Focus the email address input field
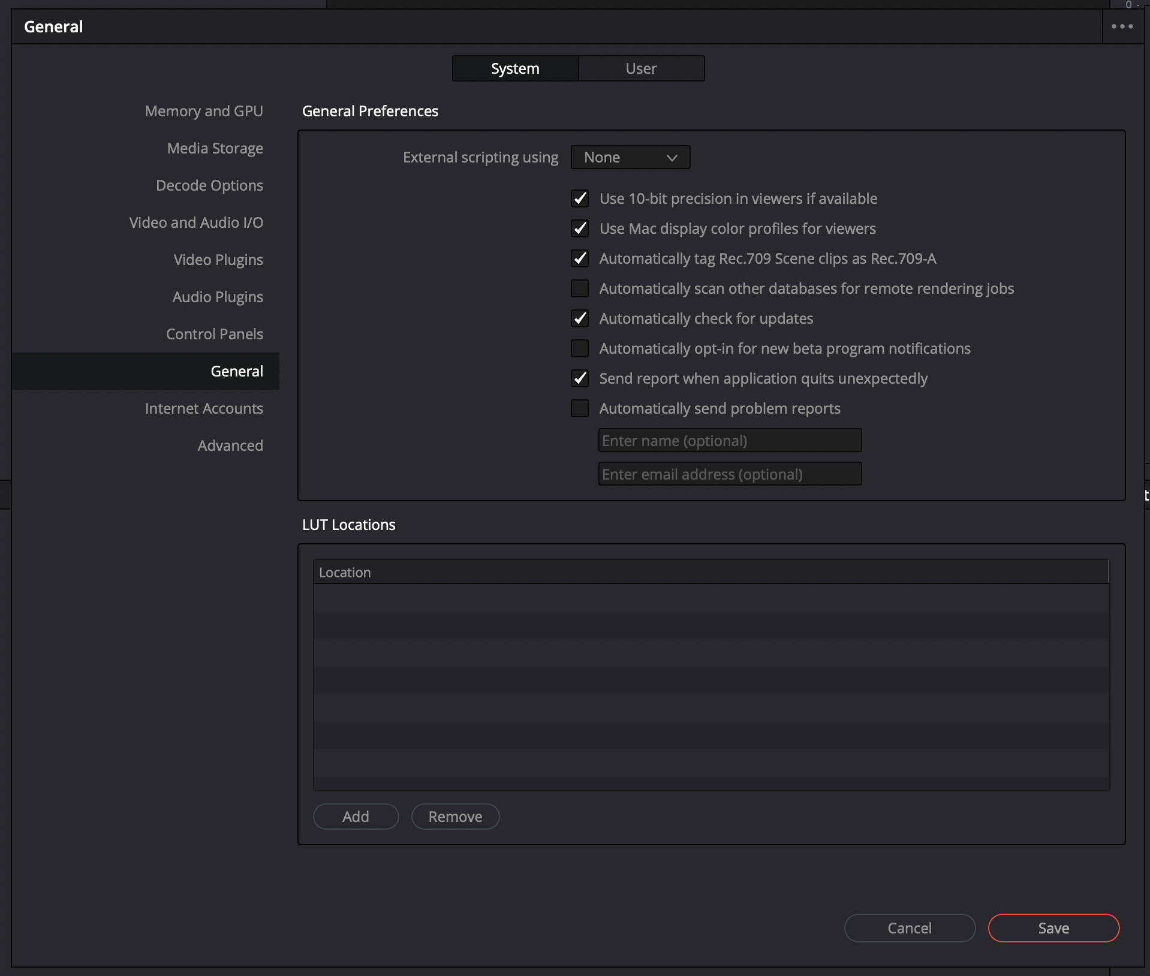 730,474
